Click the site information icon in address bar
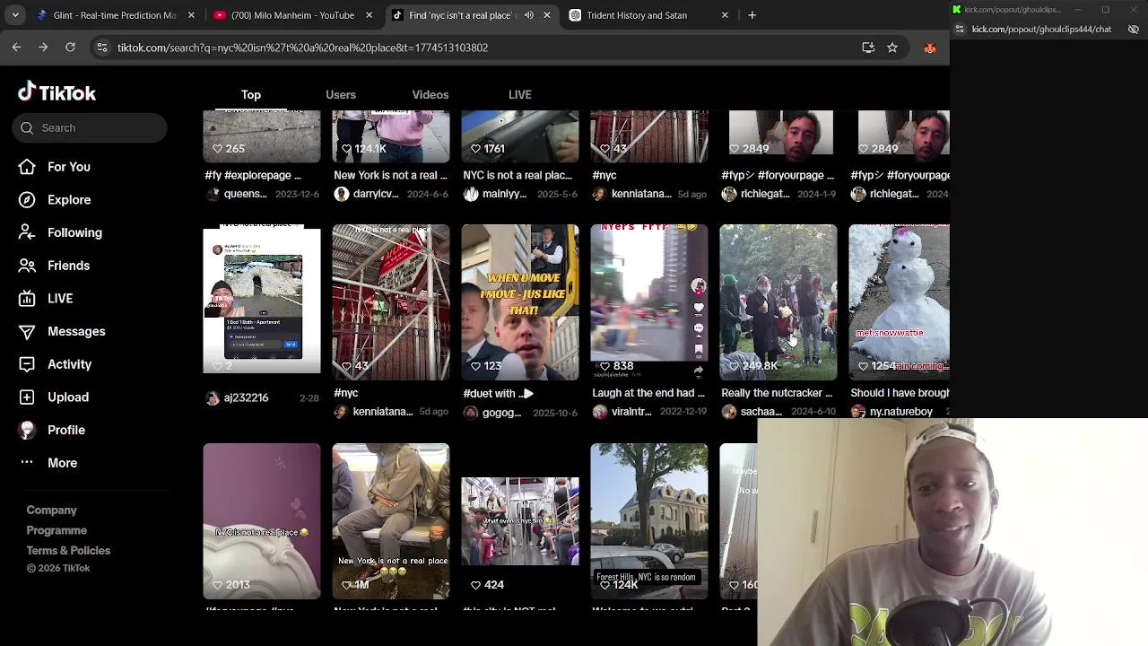Screen dimensions: 1148x646 pos(102,48)
